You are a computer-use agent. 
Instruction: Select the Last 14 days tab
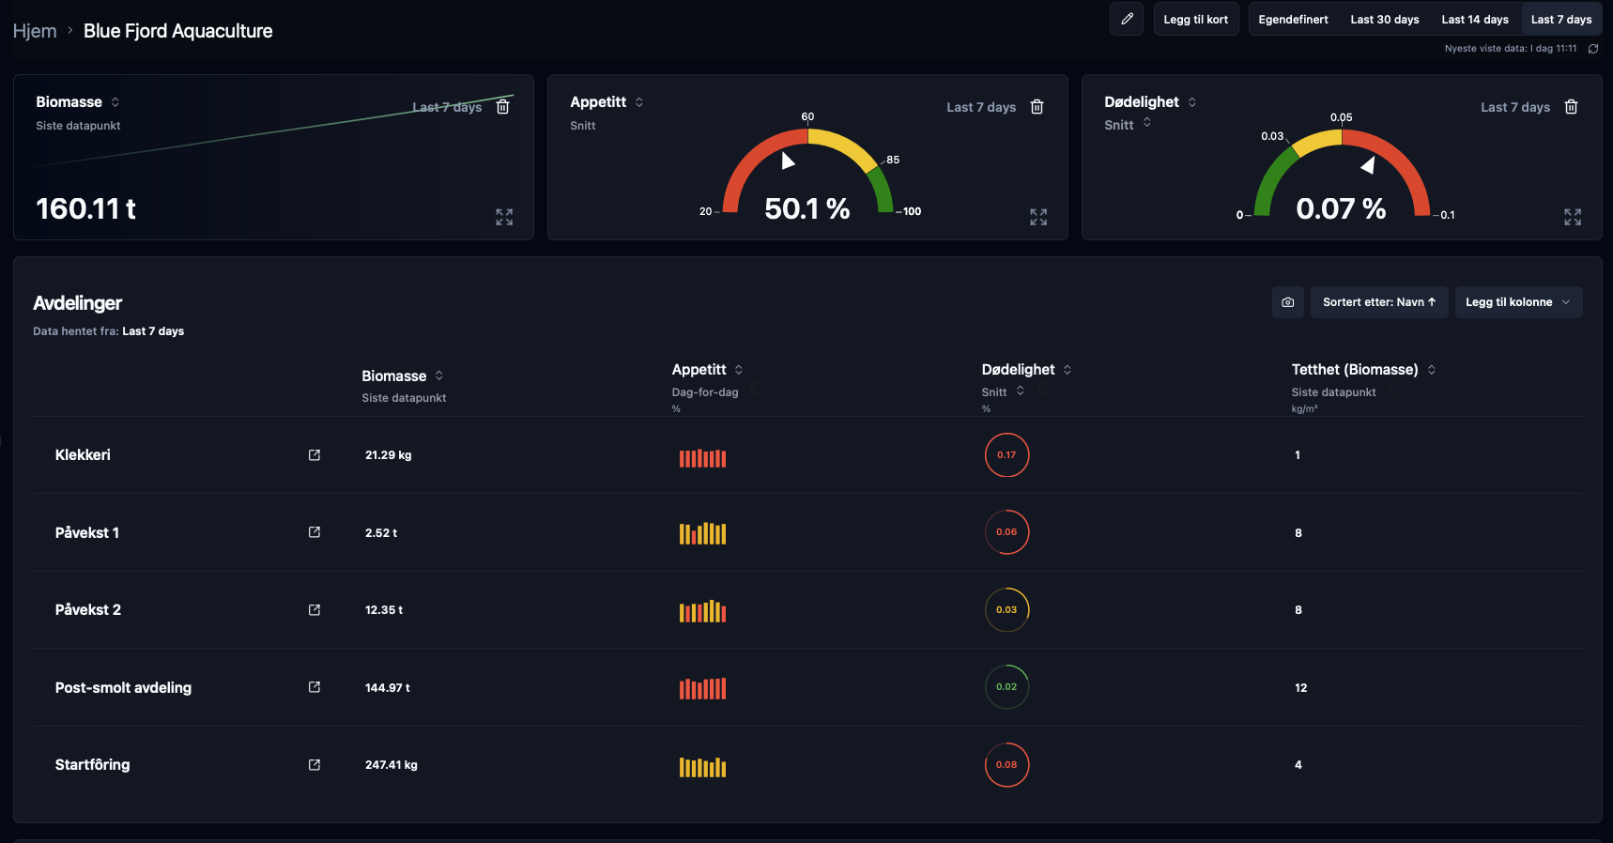[1475, 20]
